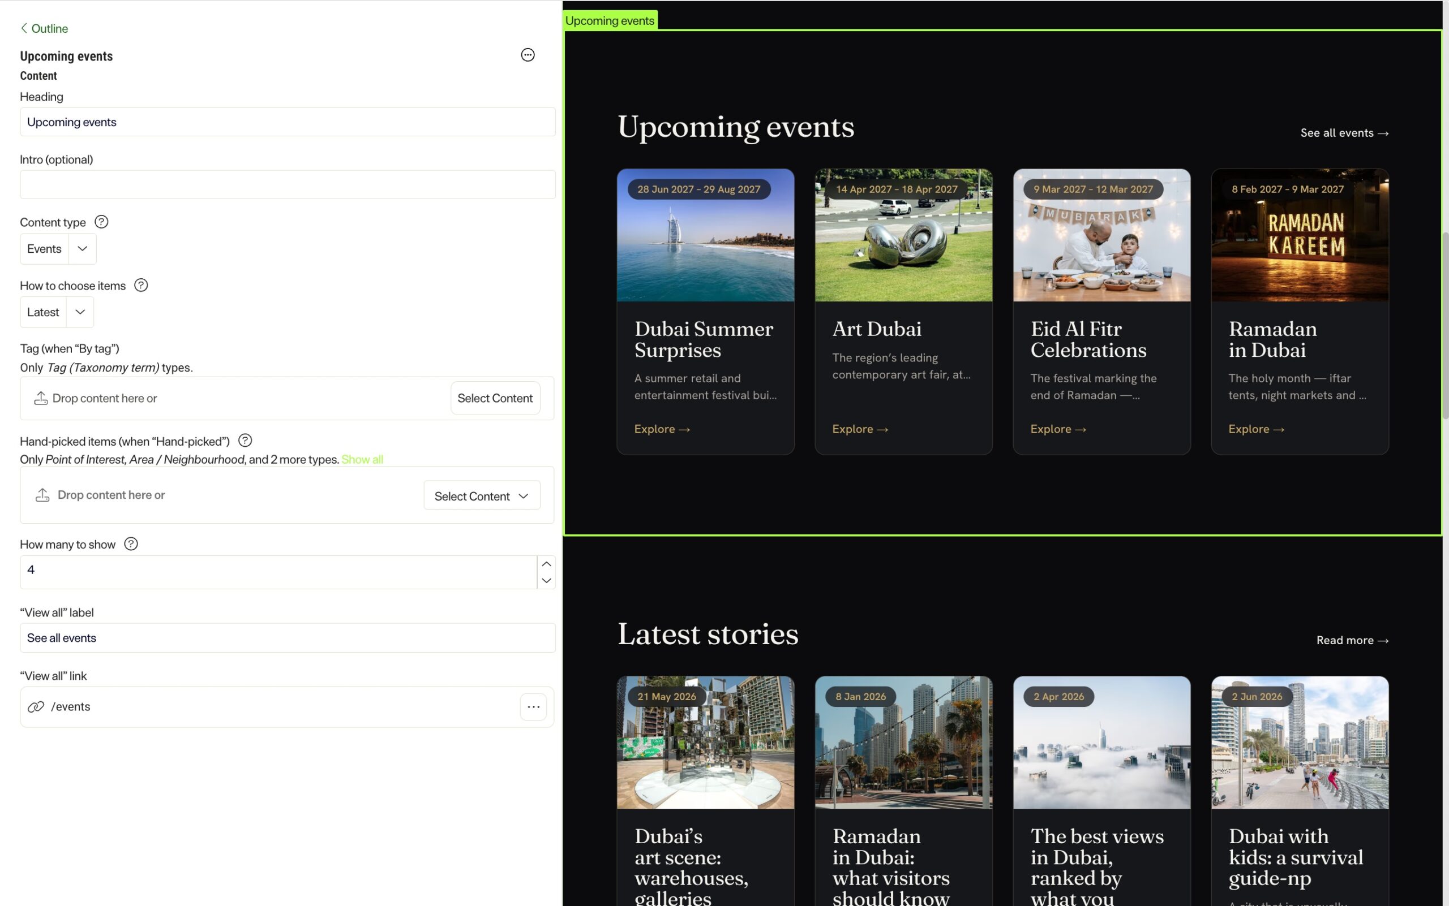The width and height of the screenshot is (1449, 906).
Task: Open the Eid Al Fitr Celebrations card image
Action: (x=1101, y=235)
